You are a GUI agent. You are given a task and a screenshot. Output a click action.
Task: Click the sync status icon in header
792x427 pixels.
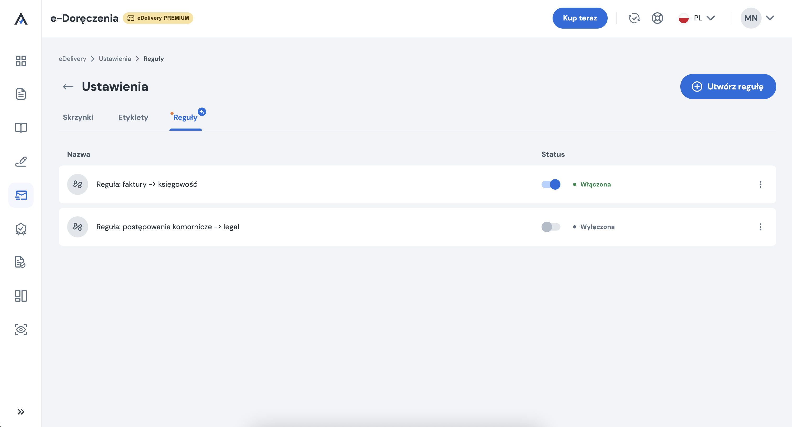click(x=634, y=18)
